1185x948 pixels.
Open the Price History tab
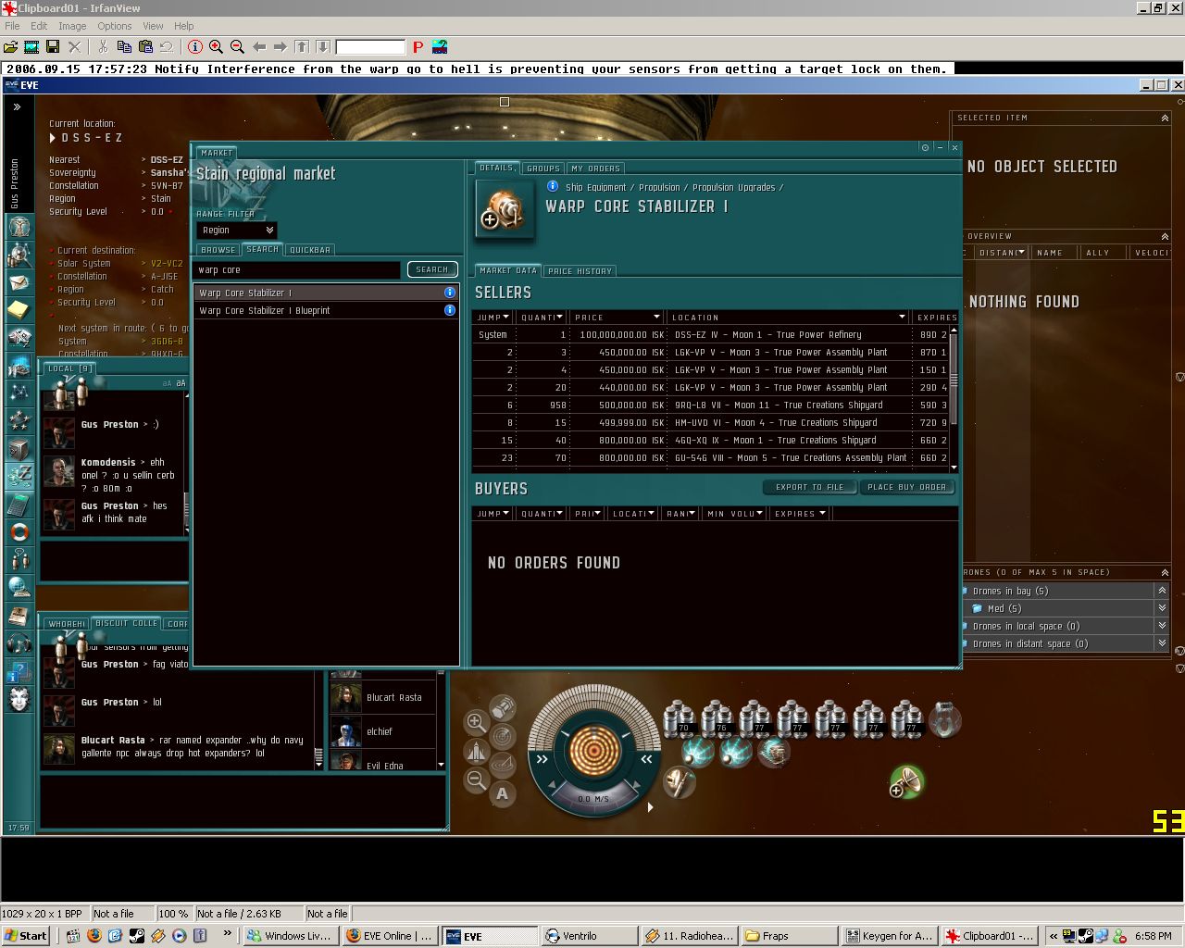[580, 271]
